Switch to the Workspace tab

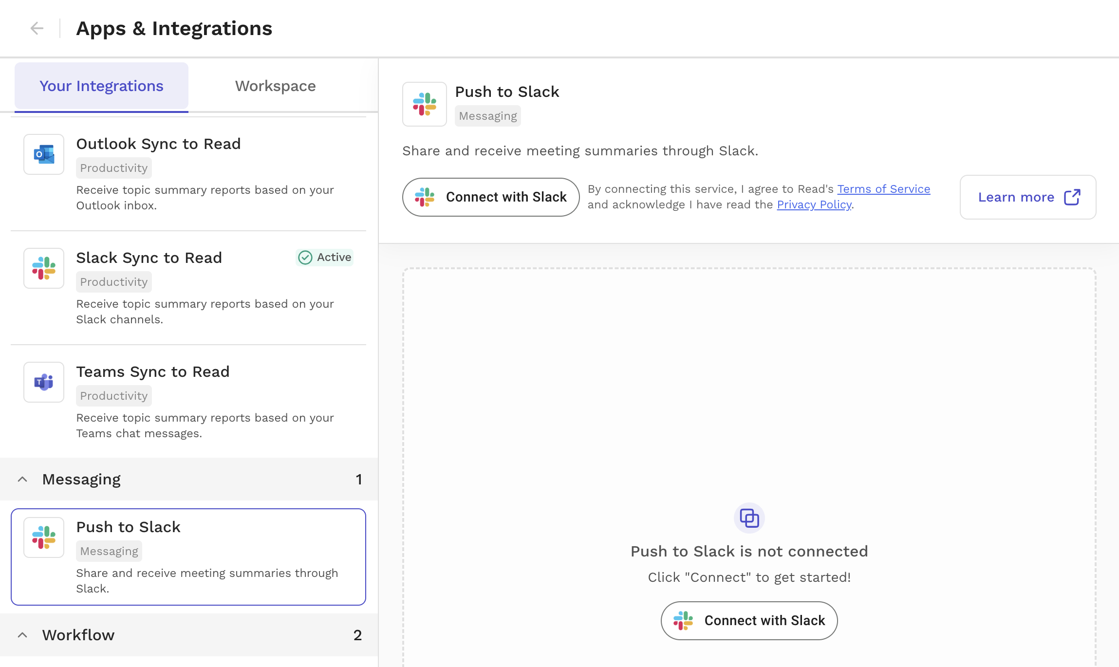coord(275,86)
